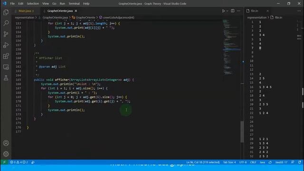
Task: Click line 16 text '1 3 4 5' in file.in
Action: [265, 87]
